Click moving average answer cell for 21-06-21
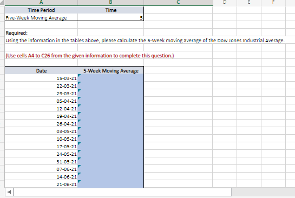Viewport: 295px width, 198px height. click(x=110, y=184)
